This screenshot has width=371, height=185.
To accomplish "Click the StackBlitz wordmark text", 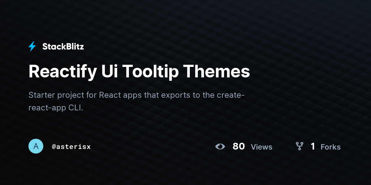I will click(63, 47).
